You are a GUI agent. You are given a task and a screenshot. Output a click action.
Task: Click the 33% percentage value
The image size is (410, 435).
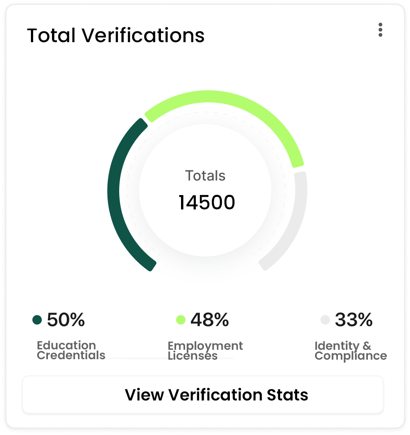coord(354,320)
